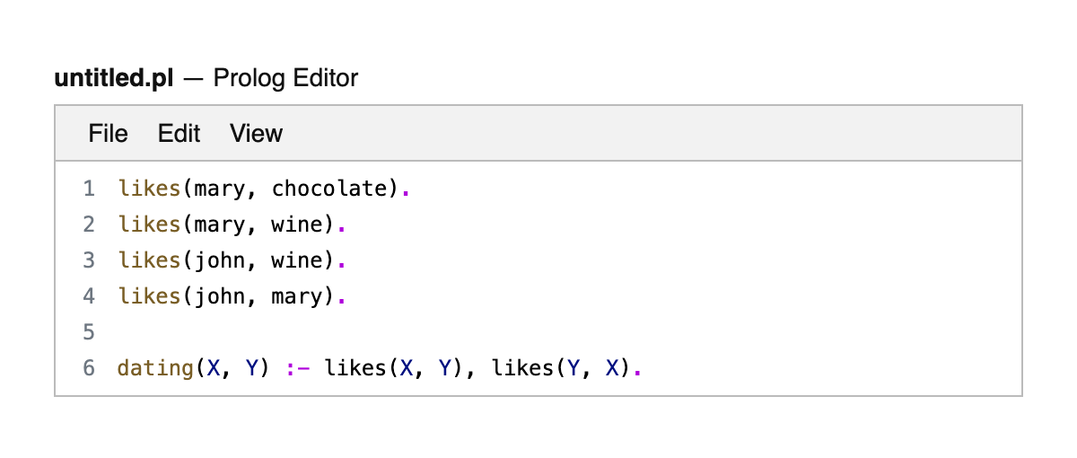Click line number 1 in gutter

(x=88, y=189)
